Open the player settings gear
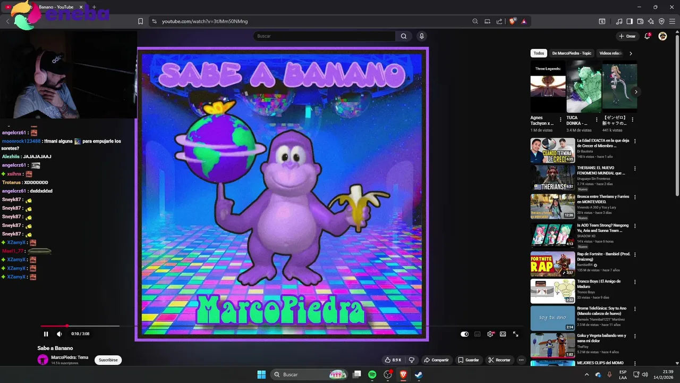Screen dimensions: 680x383 click(x=490, y=334)
